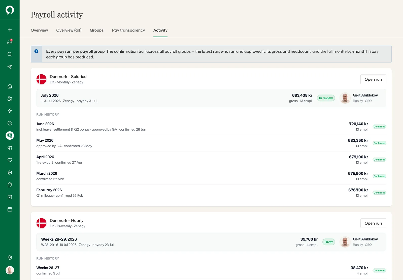Click the app logo in the sidebar

10,10
